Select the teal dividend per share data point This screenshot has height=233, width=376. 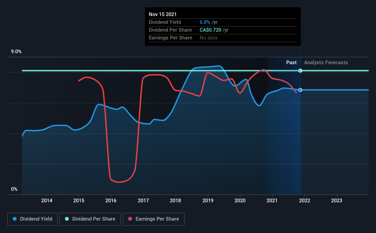tap(300, 71)
